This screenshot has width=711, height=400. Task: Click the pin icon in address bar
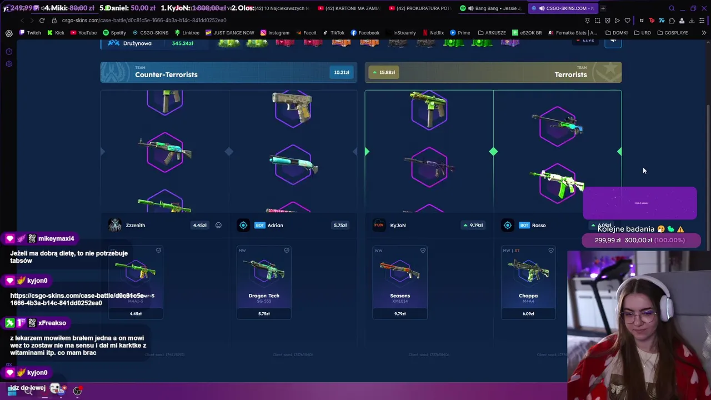587,21
